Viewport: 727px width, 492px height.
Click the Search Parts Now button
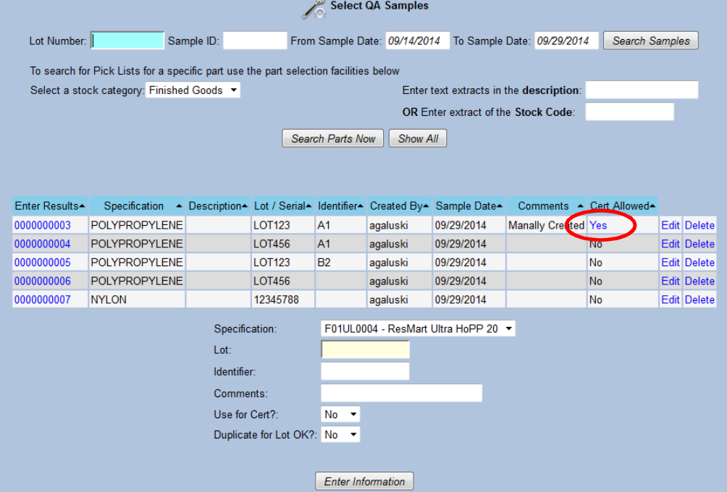pos(333,139)
